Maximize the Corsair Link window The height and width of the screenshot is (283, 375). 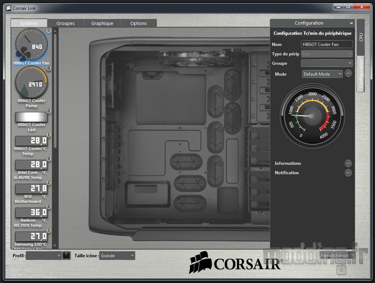click(x=348, y=7)
